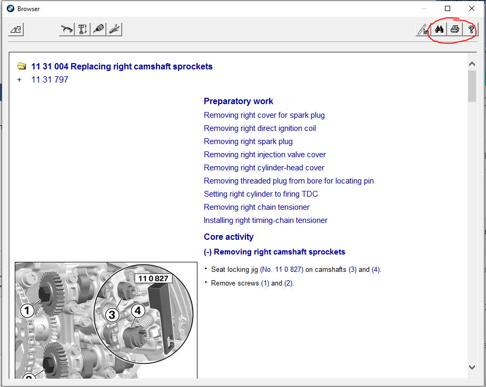Click the wrench tool icon
The height and width of the screenshot is (387, 486).
[114, 29]
